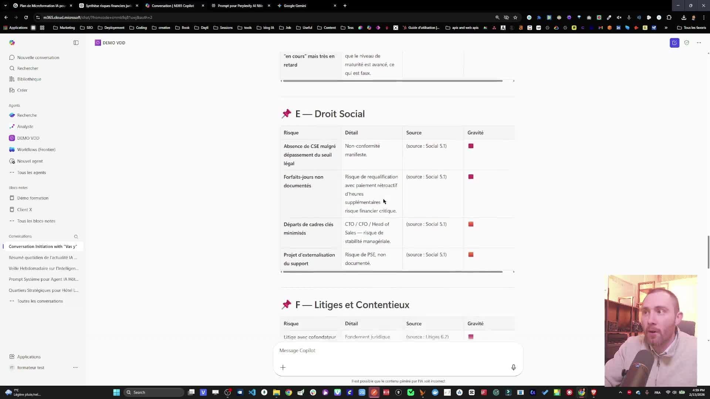Open Windows Start menu

point(116,392)
